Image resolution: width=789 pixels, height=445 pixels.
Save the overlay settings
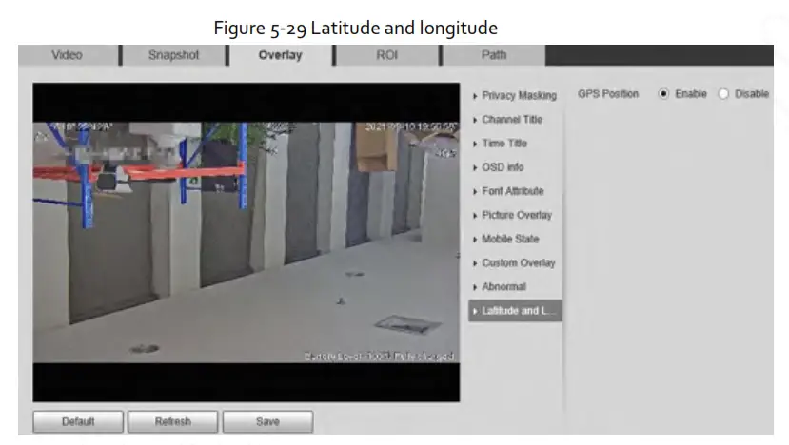[x=267, y=421]
